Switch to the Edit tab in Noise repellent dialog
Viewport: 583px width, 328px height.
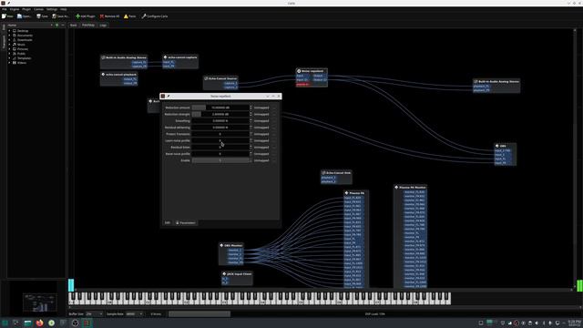click(168, 222)
